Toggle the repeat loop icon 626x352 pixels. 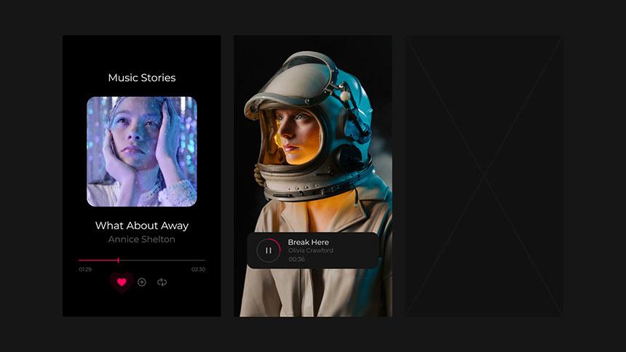pos(162,282)
